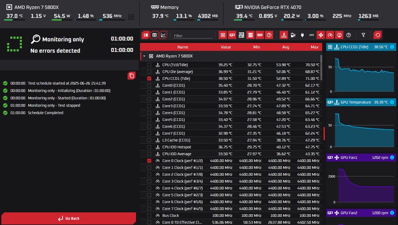The width and height of the screenshot is (398, 225).
Task: Switch to the split monitoring view icon
Action: point(146,35)
